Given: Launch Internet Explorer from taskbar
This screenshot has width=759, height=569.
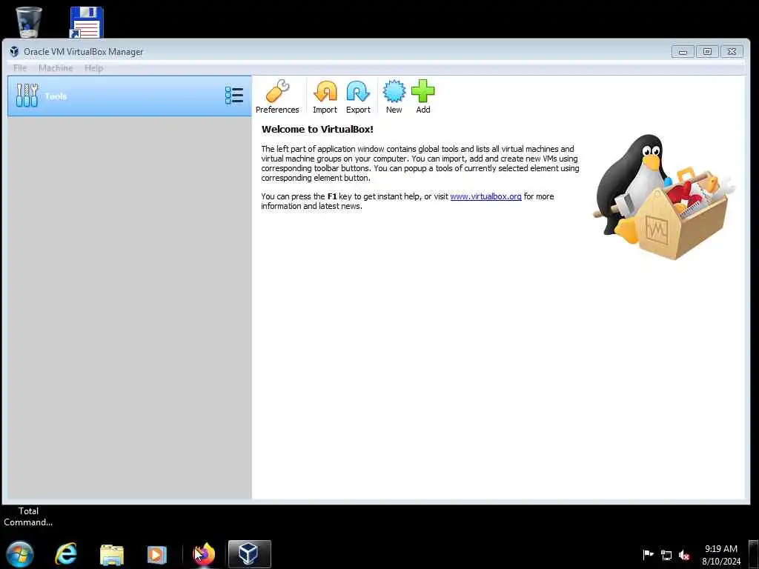Looking at the screenshot, I should point(66,554).
